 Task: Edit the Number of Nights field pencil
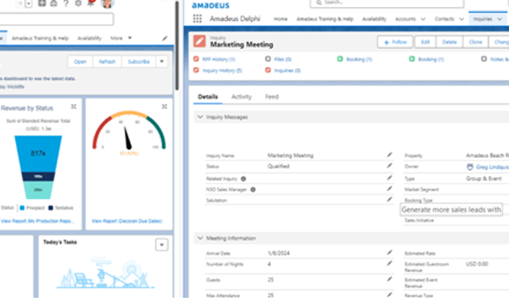tap(389, 263)
